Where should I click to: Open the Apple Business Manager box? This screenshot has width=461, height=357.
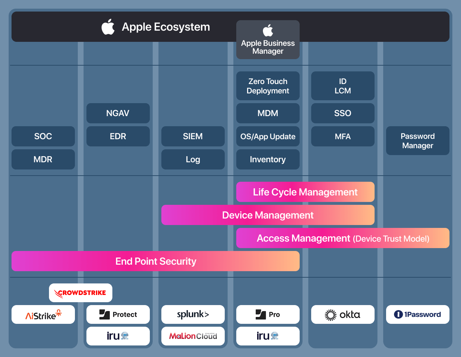(268, 40)
